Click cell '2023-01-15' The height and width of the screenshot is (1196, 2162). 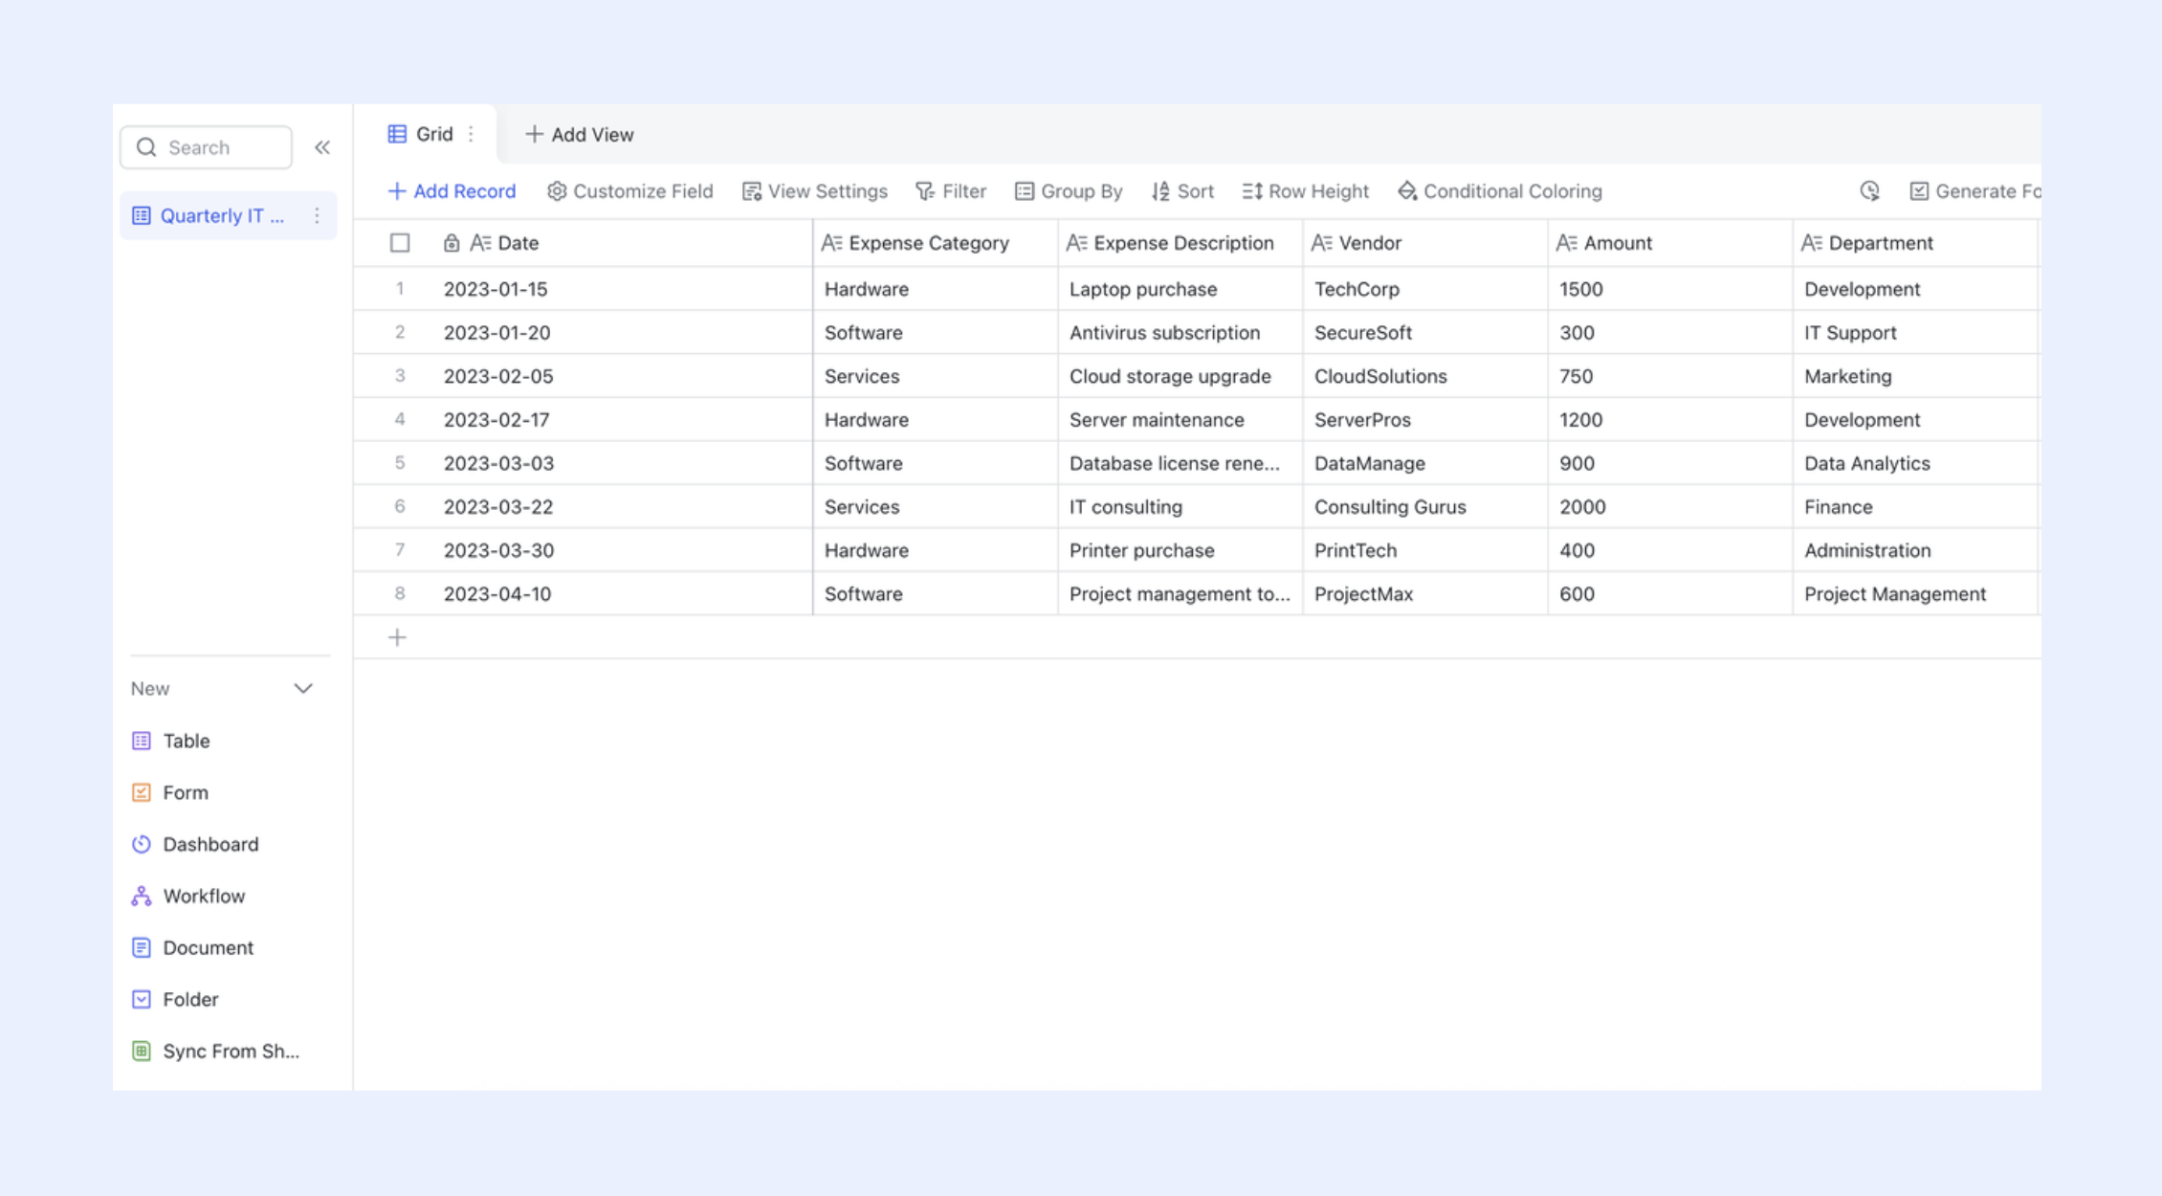coord(624,289)
